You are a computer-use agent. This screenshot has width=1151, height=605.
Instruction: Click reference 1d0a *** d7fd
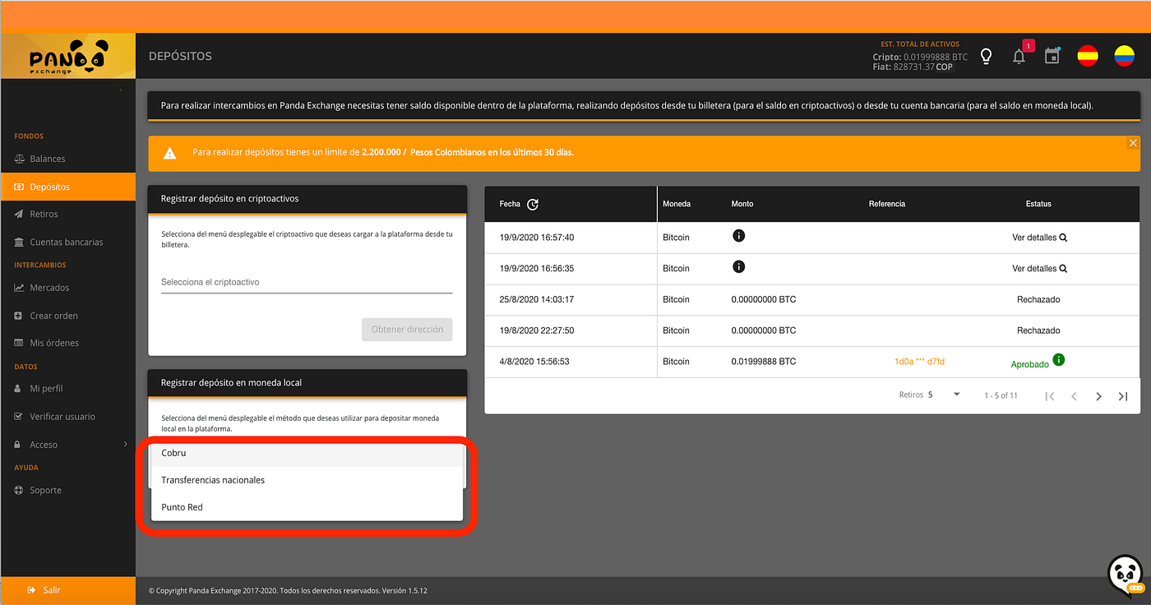coord(919,362)
